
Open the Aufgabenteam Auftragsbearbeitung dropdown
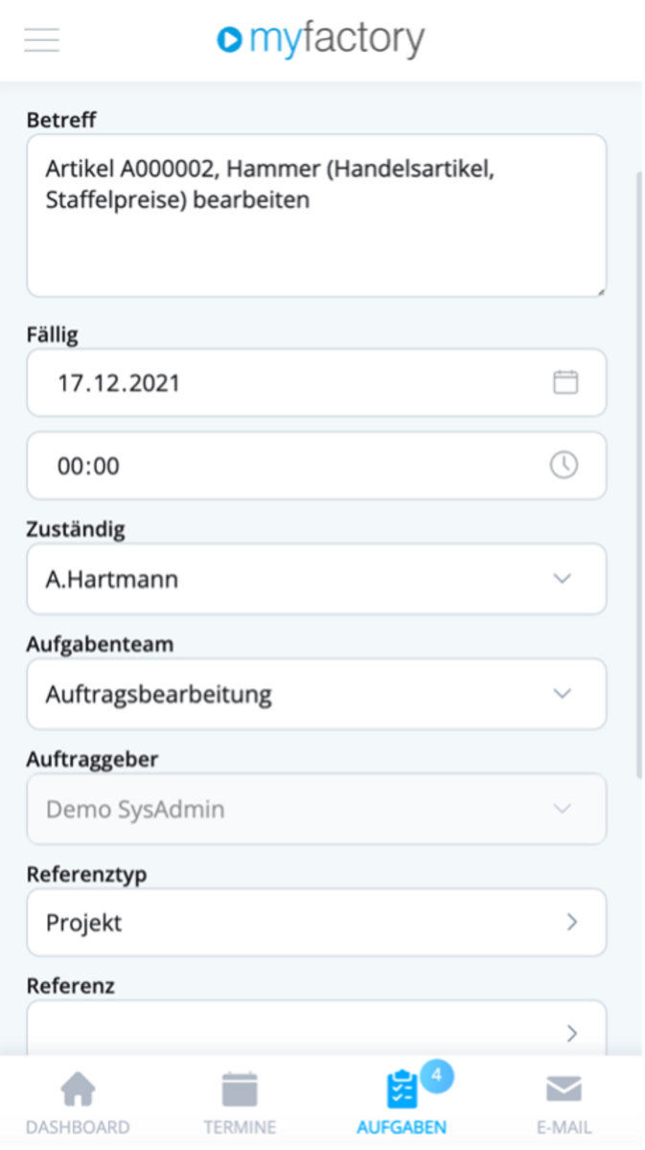click(316, 693)
